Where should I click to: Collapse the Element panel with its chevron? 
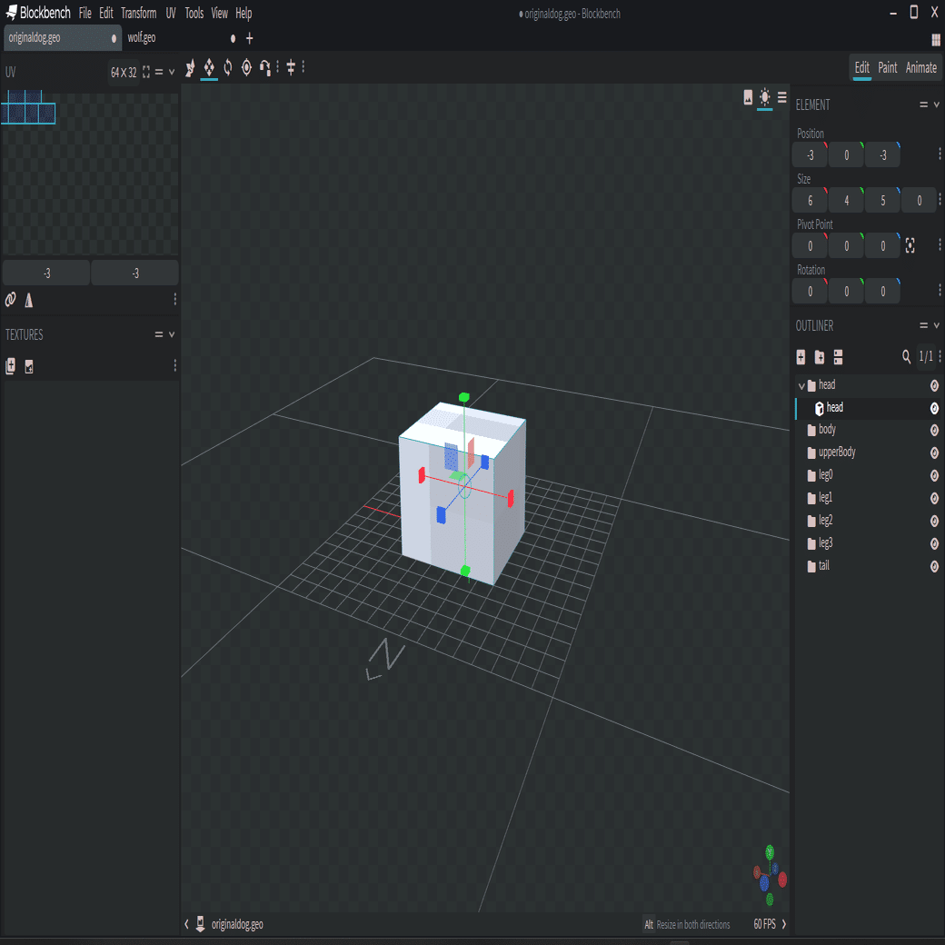(x=937, y=104)
